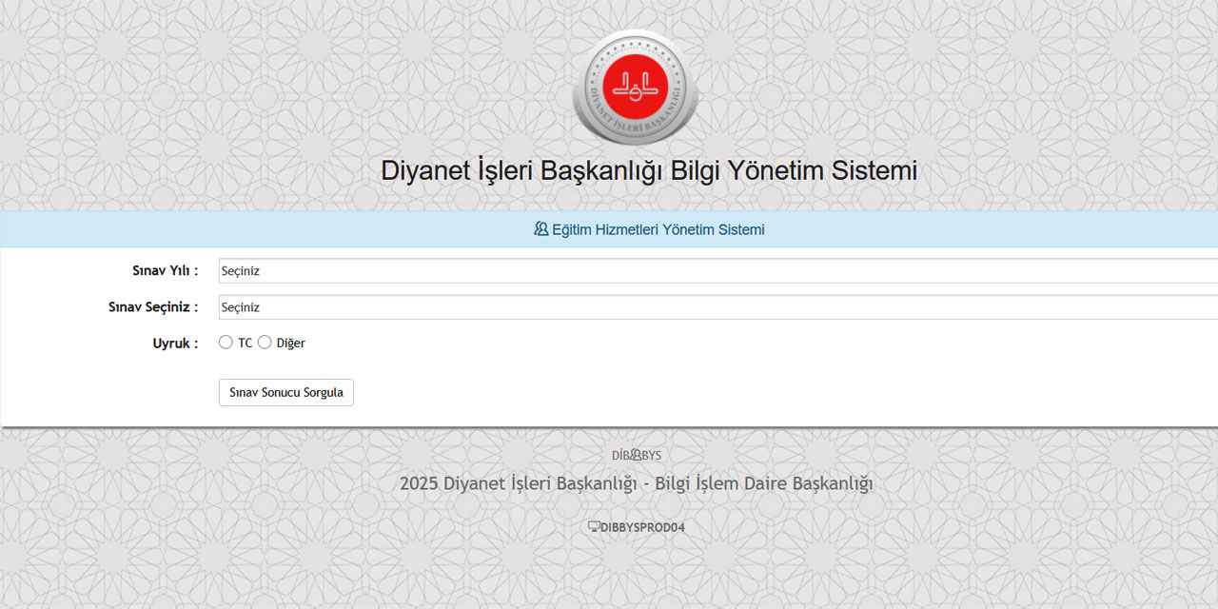
Task: Select the TC nationality radio button
Action: pos(226,342)
